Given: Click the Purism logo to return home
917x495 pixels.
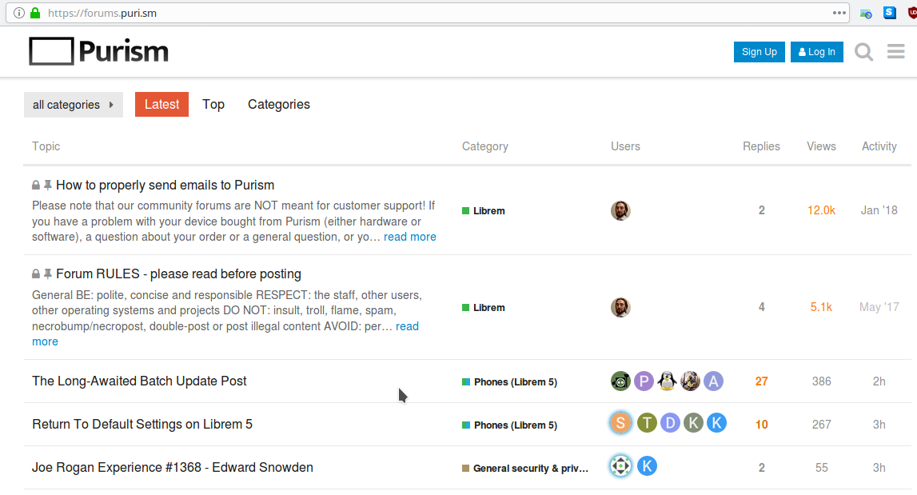Looking at the screenshot, I should 98,50.
